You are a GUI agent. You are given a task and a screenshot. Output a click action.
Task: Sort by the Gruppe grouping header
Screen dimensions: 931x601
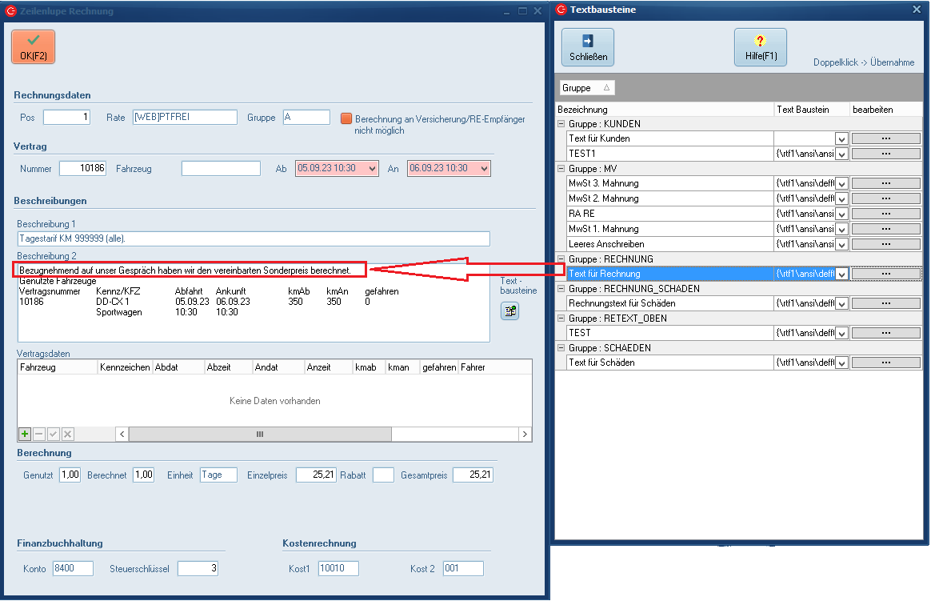[x=585, y=88]
